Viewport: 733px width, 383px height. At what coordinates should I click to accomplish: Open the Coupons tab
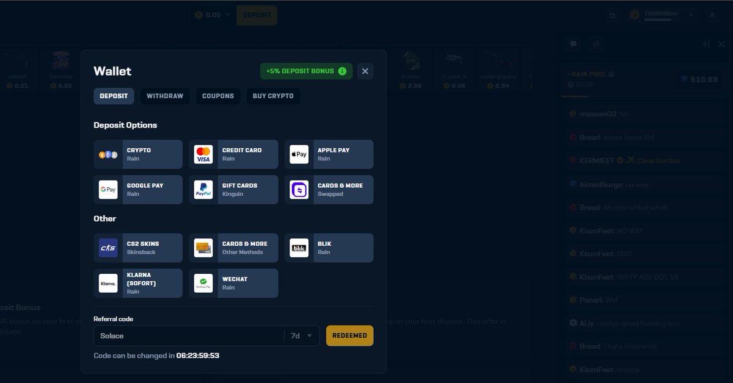(x=218, y=96)
